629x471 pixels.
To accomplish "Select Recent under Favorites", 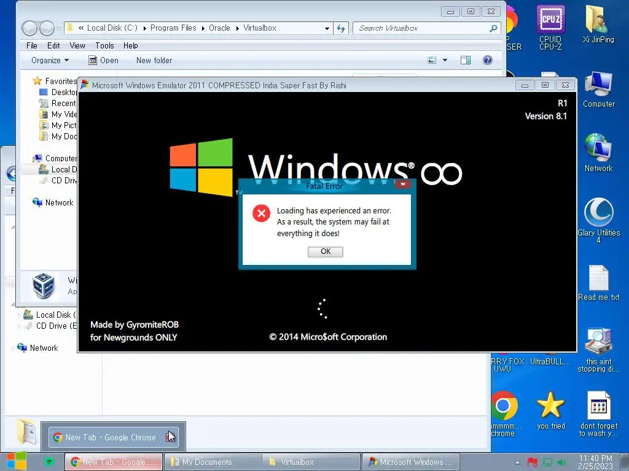I will point(57,103).
